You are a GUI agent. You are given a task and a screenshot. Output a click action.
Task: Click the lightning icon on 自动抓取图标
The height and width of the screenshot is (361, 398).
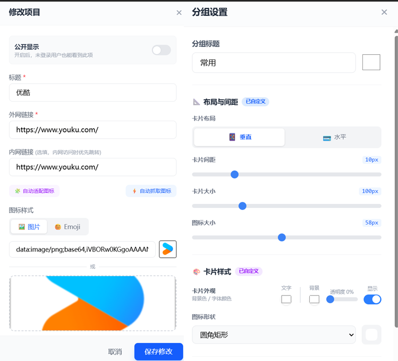[134, 191]
